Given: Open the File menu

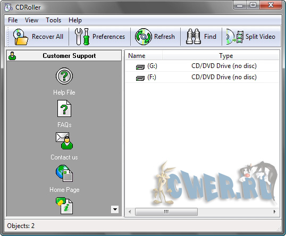Looking at the screenshot, I should point(13,20).
